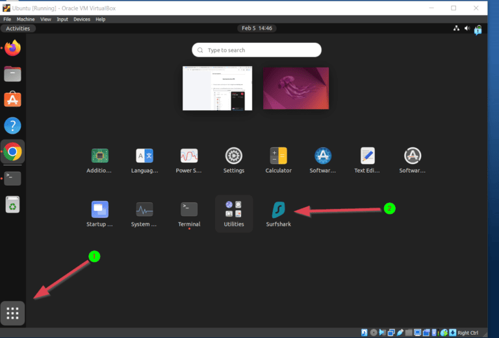Click the Activities button
Image resolution: width=499 pixels, height=338 pixels.
coord(18,29)
